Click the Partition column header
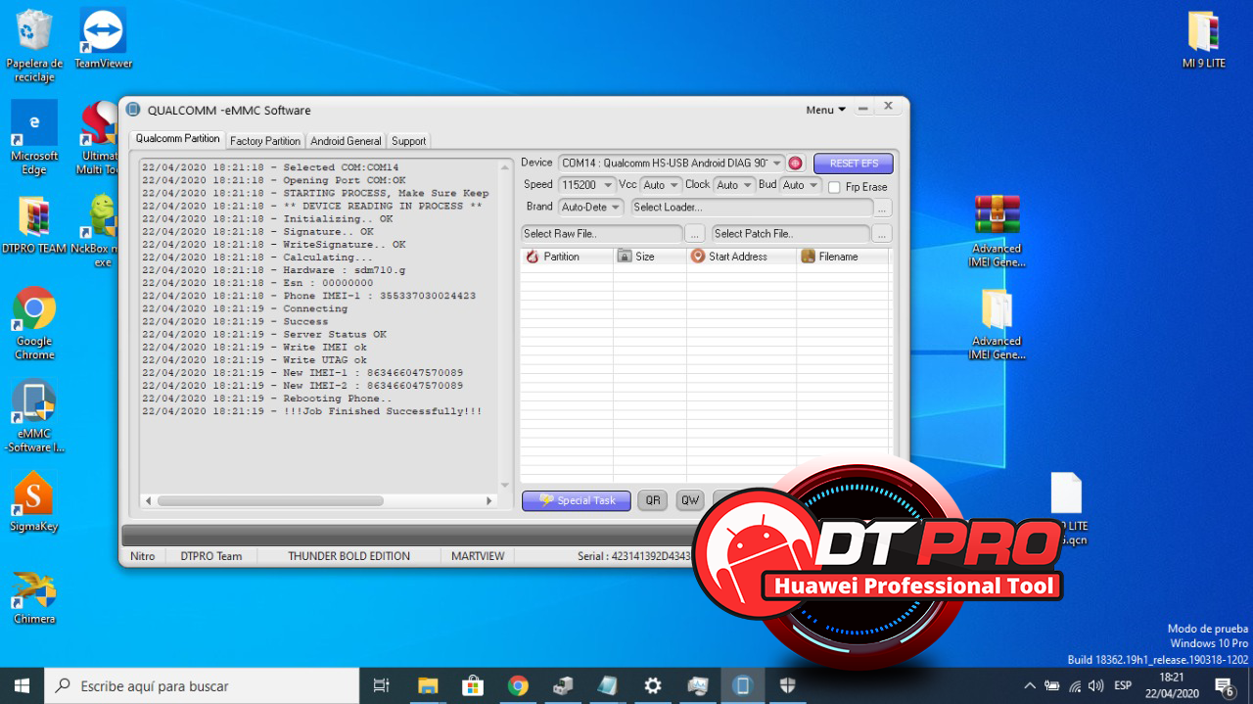1253x704 pixels. (566, 257)
